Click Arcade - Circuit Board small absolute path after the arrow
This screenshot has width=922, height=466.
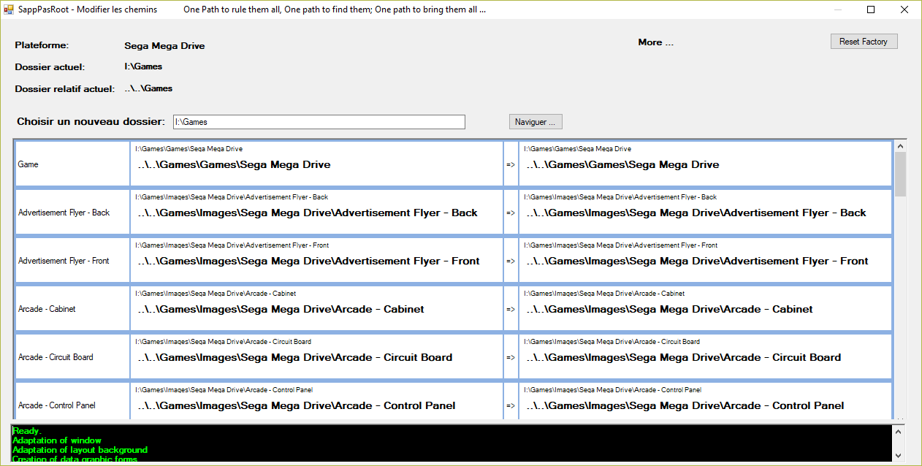pos(612,342)
